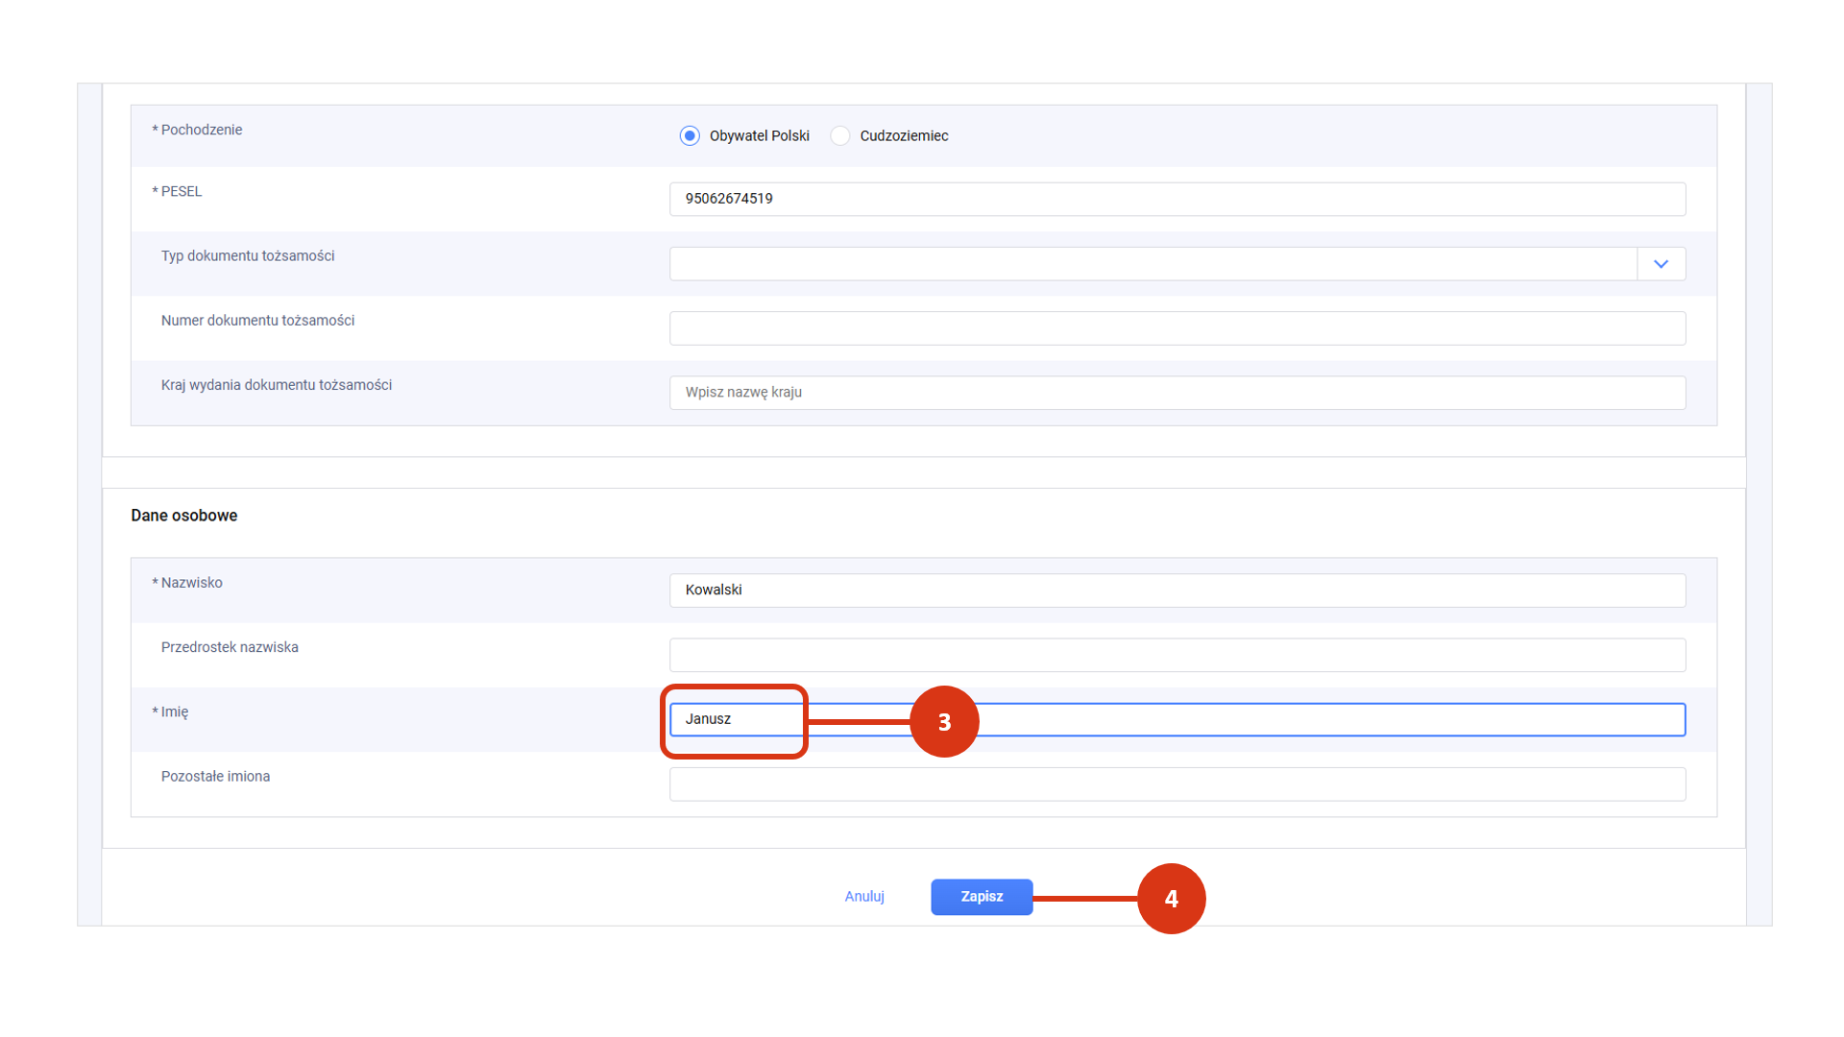Open the Typ dokumentu tożsamości combo box
This screenshot has width=1844, height=1037.
coord(1152,264)
